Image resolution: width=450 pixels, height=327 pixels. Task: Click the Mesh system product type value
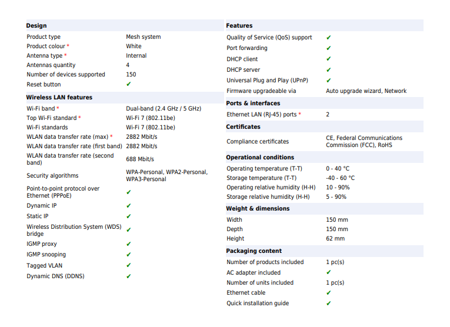point(143,37)
